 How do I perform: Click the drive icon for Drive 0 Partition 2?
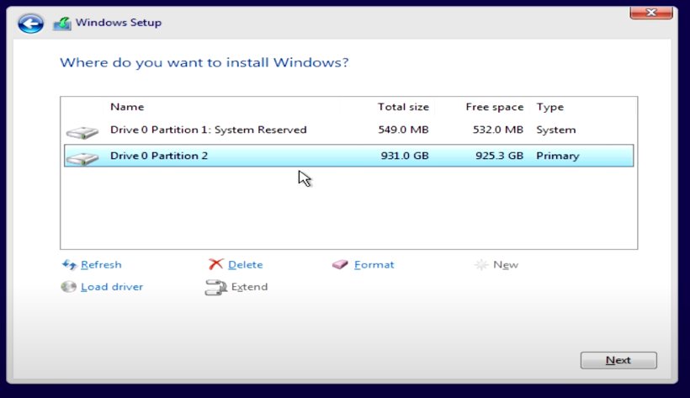[82, 158]
